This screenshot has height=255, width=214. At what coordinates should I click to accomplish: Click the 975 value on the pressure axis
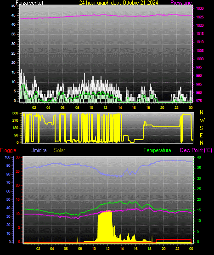tap(199, 101)
